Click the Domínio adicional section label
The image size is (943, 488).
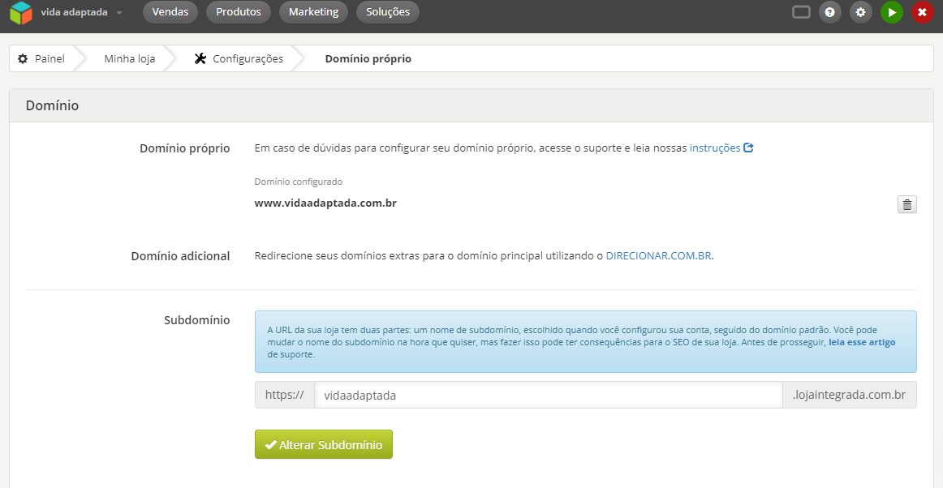(180, 256)
